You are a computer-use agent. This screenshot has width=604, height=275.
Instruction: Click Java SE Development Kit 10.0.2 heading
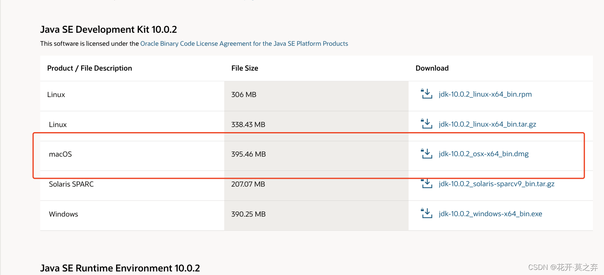tap(109, 30)
